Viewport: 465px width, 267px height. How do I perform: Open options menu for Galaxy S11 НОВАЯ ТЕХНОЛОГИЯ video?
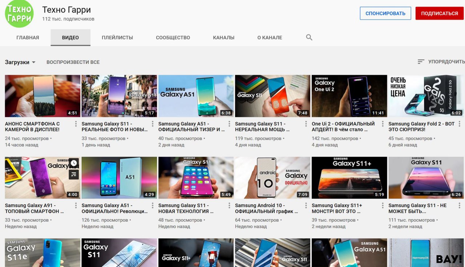(x=229, y=206)
